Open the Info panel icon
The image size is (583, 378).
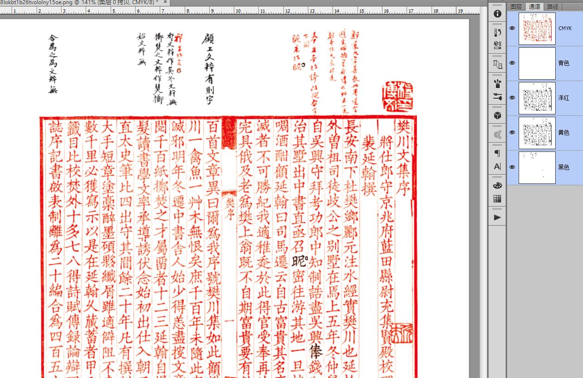[498, 14]
